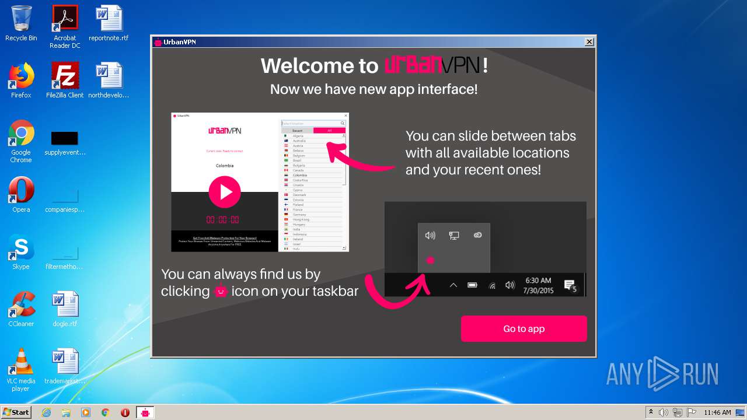The width and height of the screenshot is (747, 420).
Task: Open the Opera desktop shortcut
Action: point(21,195)
